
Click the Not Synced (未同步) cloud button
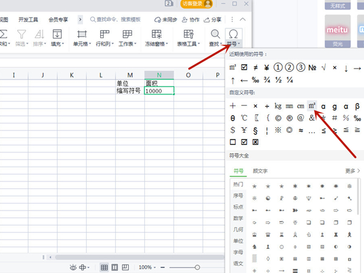coord(166,19)
